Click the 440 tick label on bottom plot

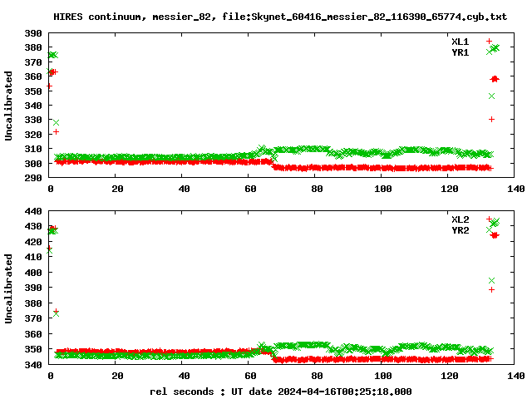pyautogui.click(x=33, y=211)
